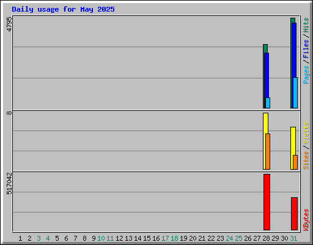313x245 pixels.
Task: Click day 29 on the x-axis
Action: [275, 238]
